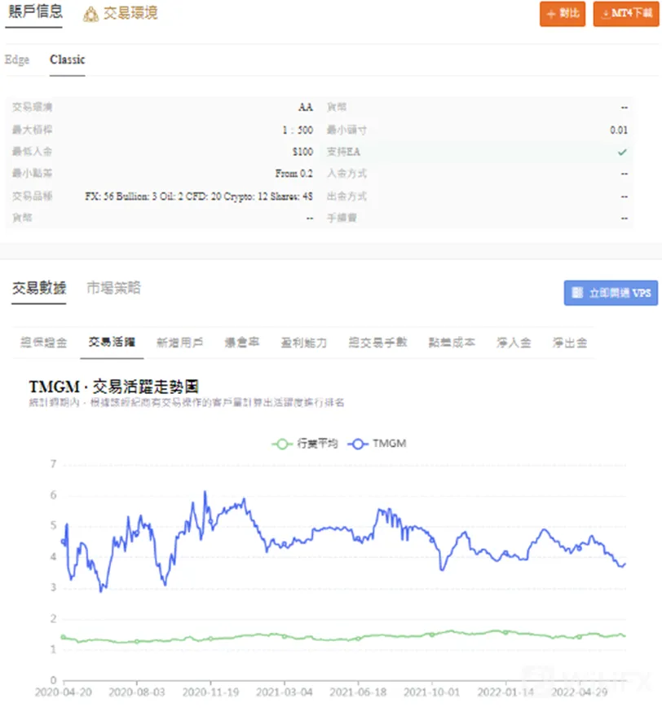Click the 立即開通 VPS button
The image size is (662, 712).
(611, 293)
